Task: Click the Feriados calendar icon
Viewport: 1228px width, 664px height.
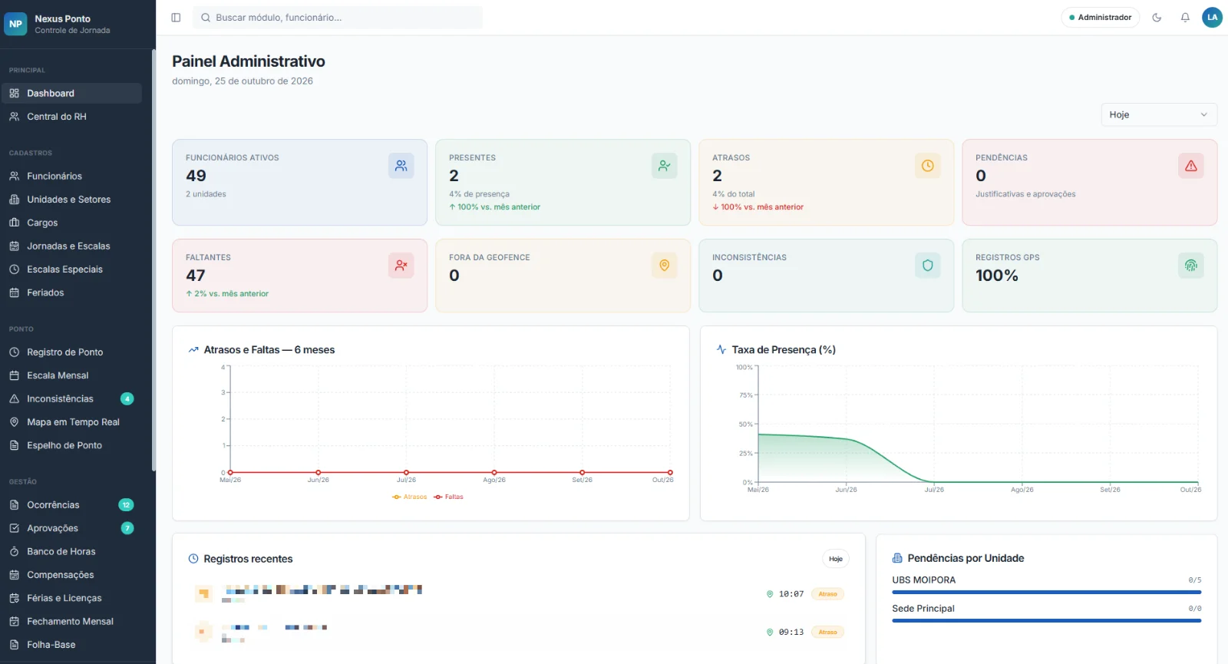Action: click(x=14, y=292)
